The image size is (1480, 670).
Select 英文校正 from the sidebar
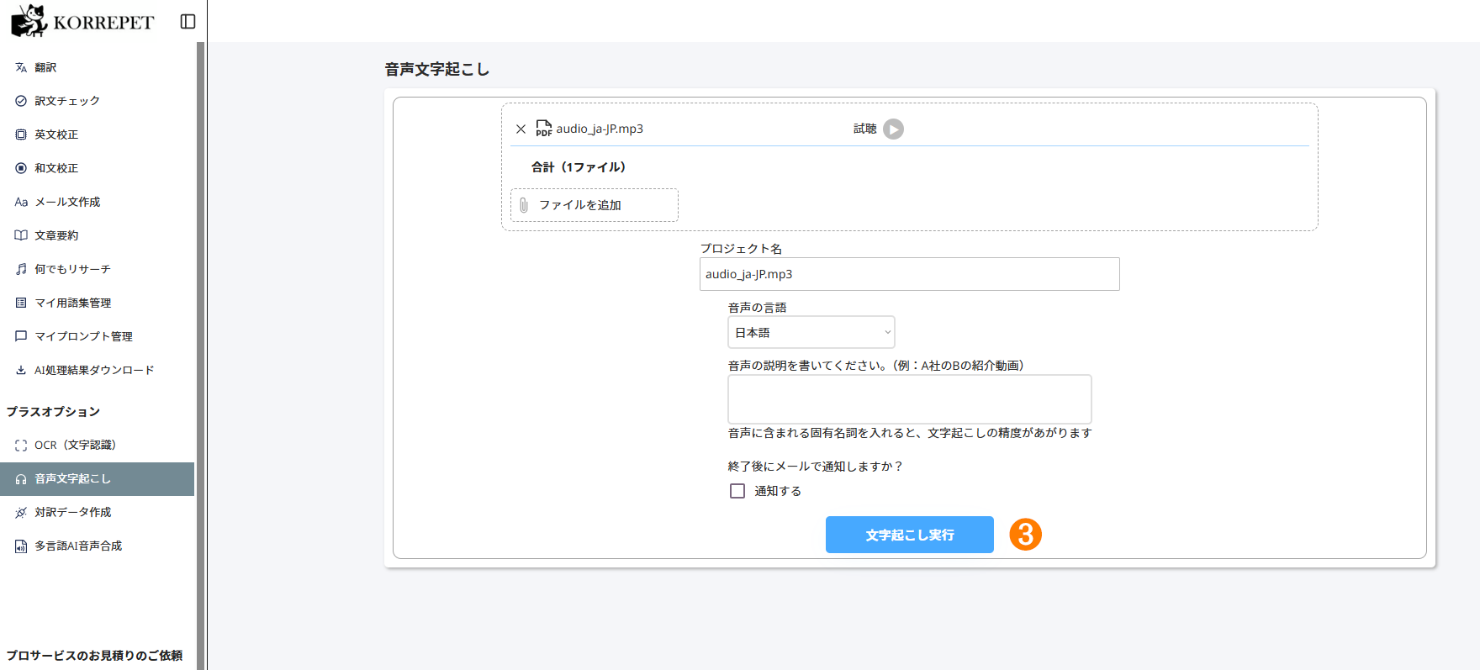click(x=97, y=135)
